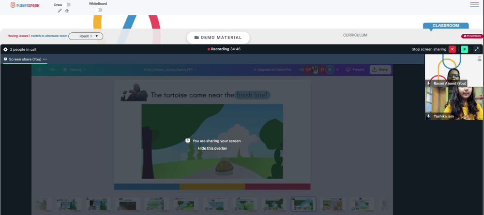Click Hide this overlay link
The height and width of the screenshot is (215, 484).
(212, 148)
